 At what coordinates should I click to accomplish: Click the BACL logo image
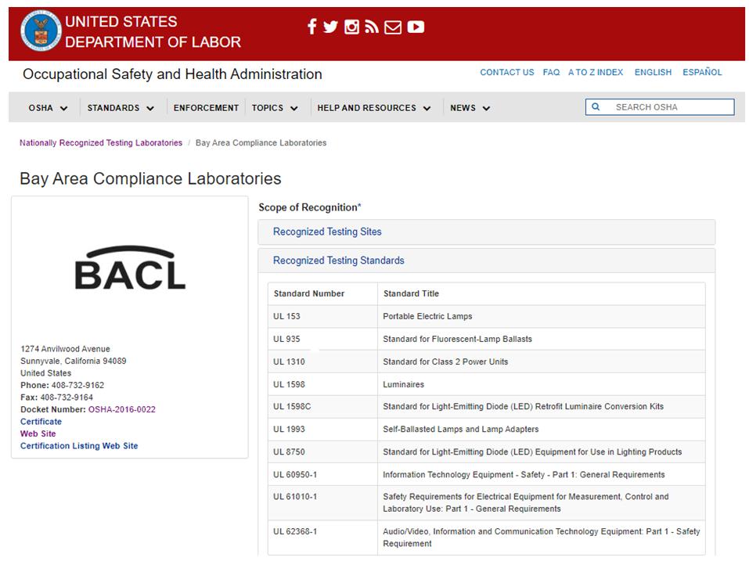point(130,268)
